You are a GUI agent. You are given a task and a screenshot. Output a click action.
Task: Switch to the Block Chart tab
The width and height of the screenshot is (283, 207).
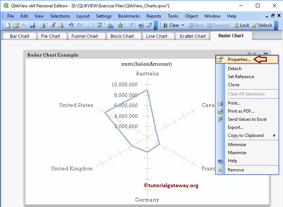click(122, 36)
